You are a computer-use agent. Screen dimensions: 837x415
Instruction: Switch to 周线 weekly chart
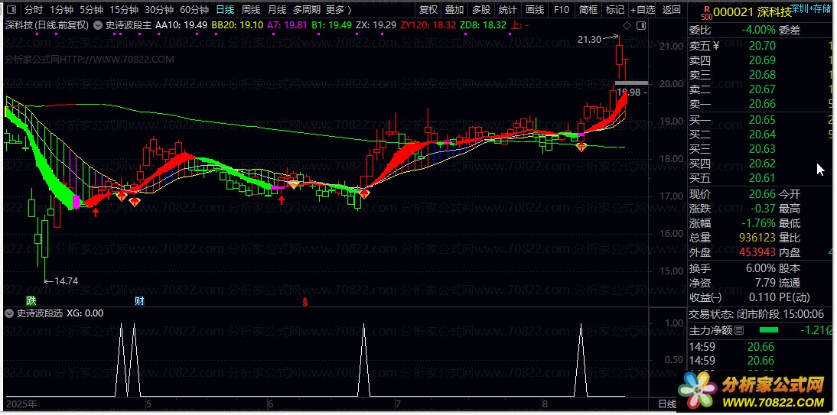(x=251, y=9)
